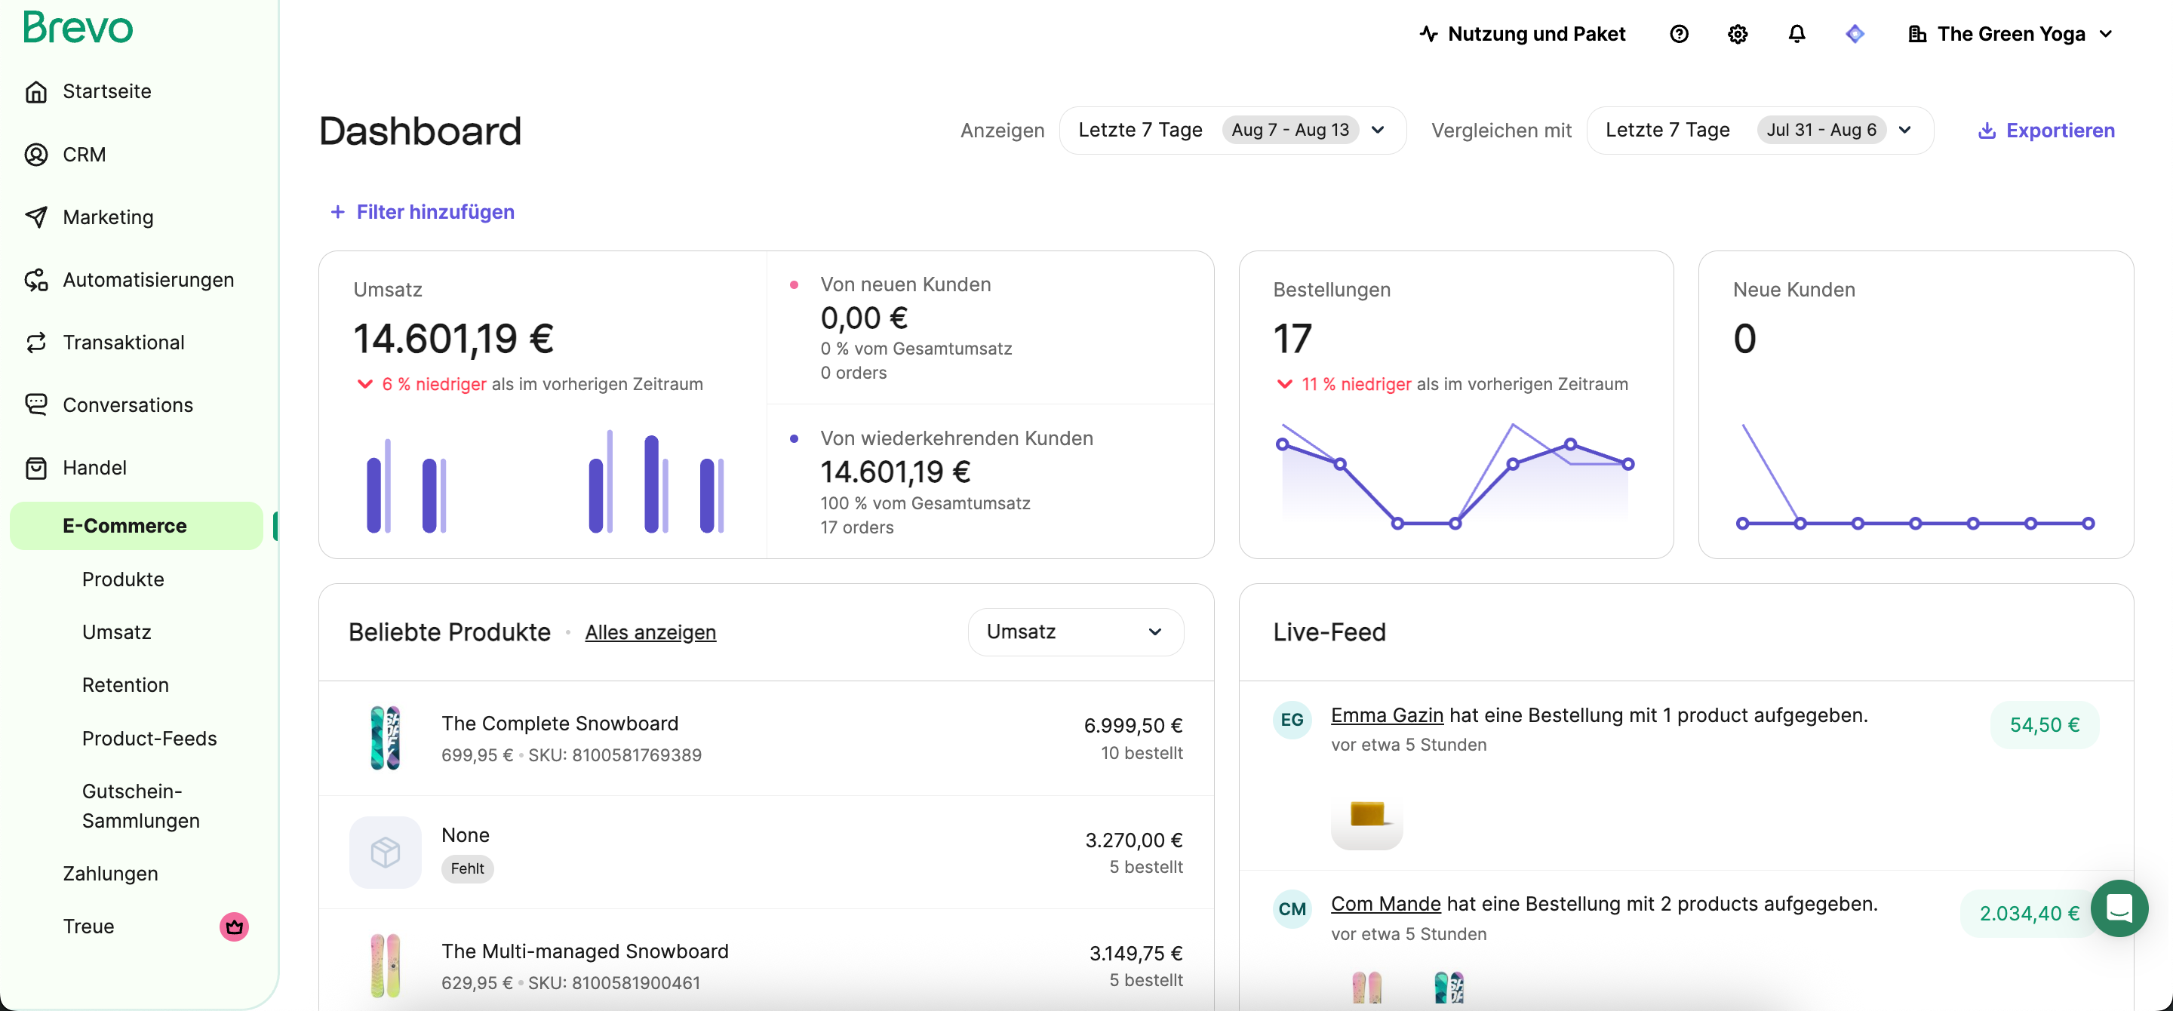Select Produkte under E-Commerce
This screenshot has height=1011, width=2173.
pos(123,579)
